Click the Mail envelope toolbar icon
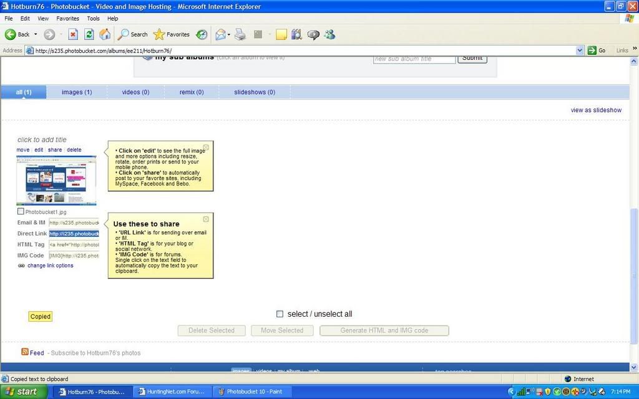Viewport: 639px width, 399px height. pos(220,35)
